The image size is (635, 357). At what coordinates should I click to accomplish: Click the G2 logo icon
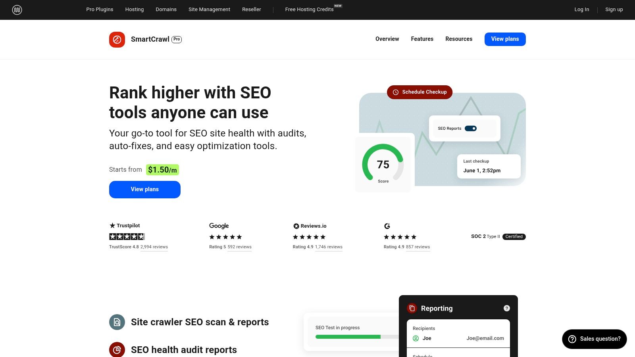coord(387,226)
